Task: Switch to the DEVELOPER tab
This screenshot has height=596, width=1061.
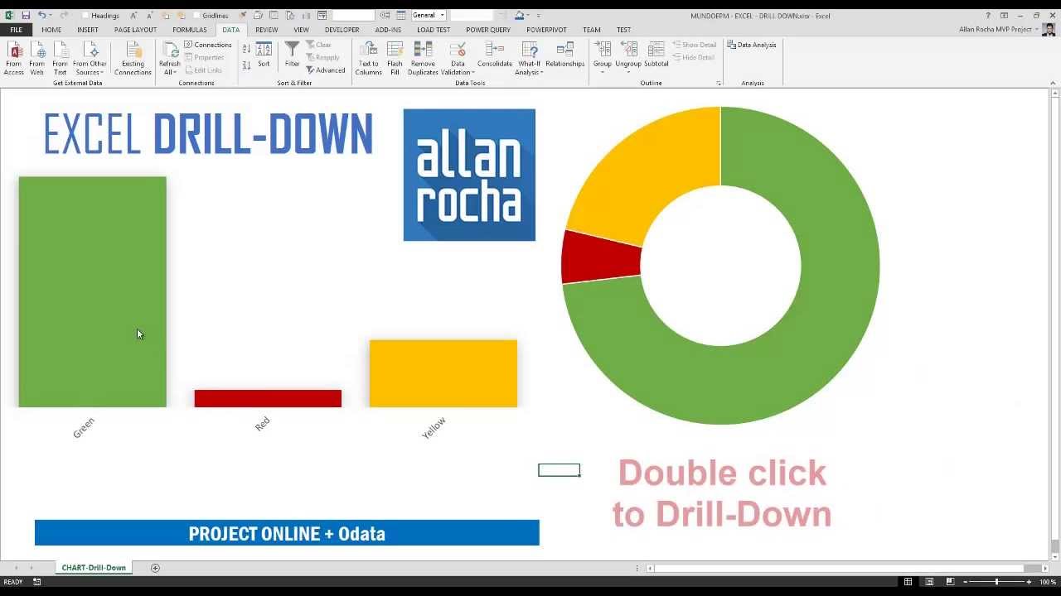Action: (342, 30)
